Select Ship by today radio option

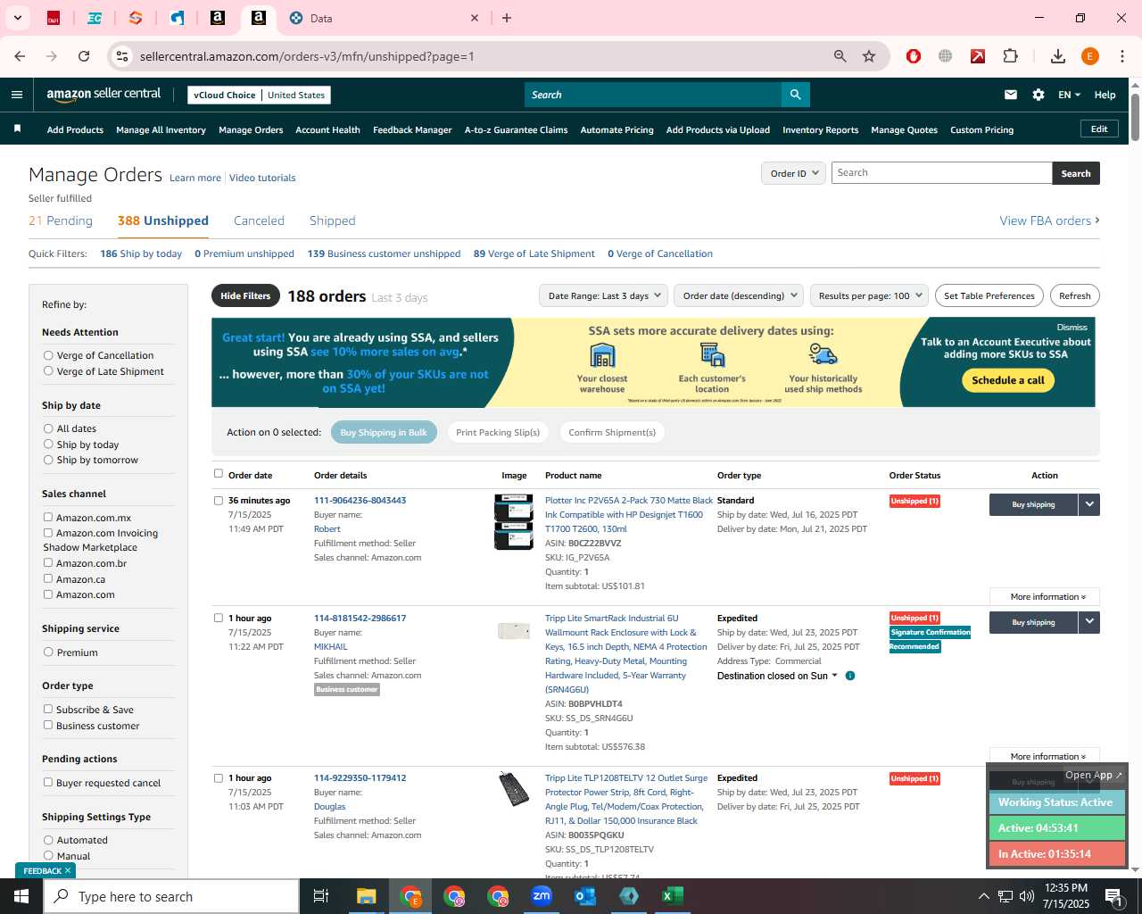48,444
